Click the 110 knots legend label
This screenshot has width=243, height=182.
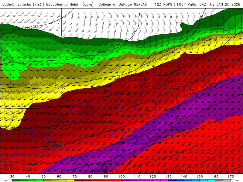137,177
